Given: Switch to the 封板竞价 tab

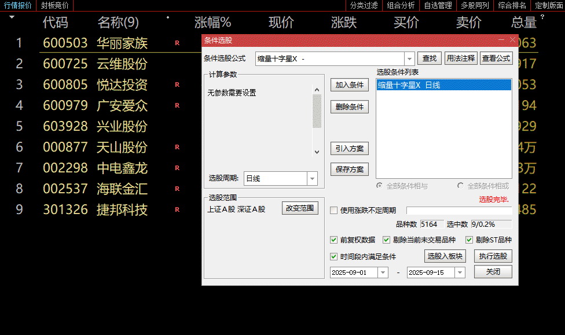Looking at the screenshot, I should [x=53, y=5].
